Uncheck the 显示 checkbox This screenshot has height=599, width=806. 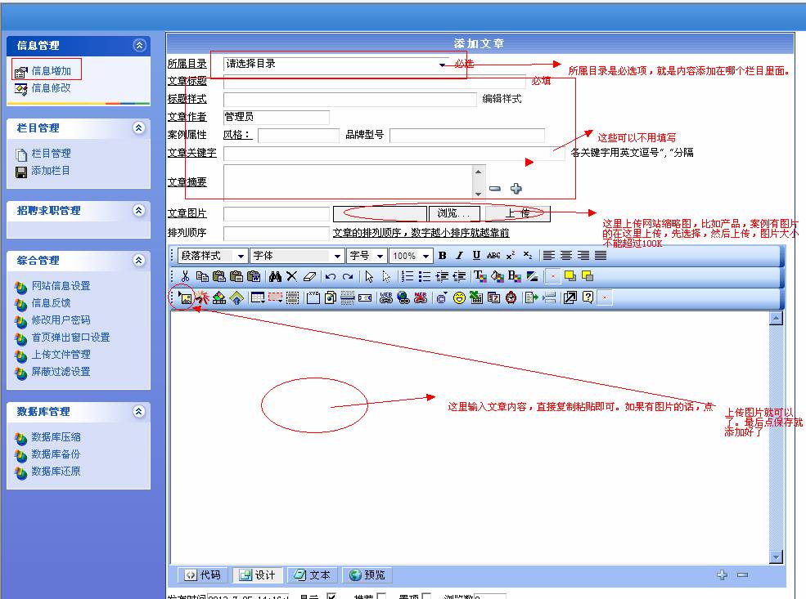click(331, 595)
